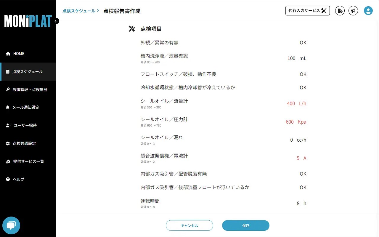Click the 提供サービス一覧 icon
Image resolution: width=379 pixels, height=237 pixels.
(8, 161)
